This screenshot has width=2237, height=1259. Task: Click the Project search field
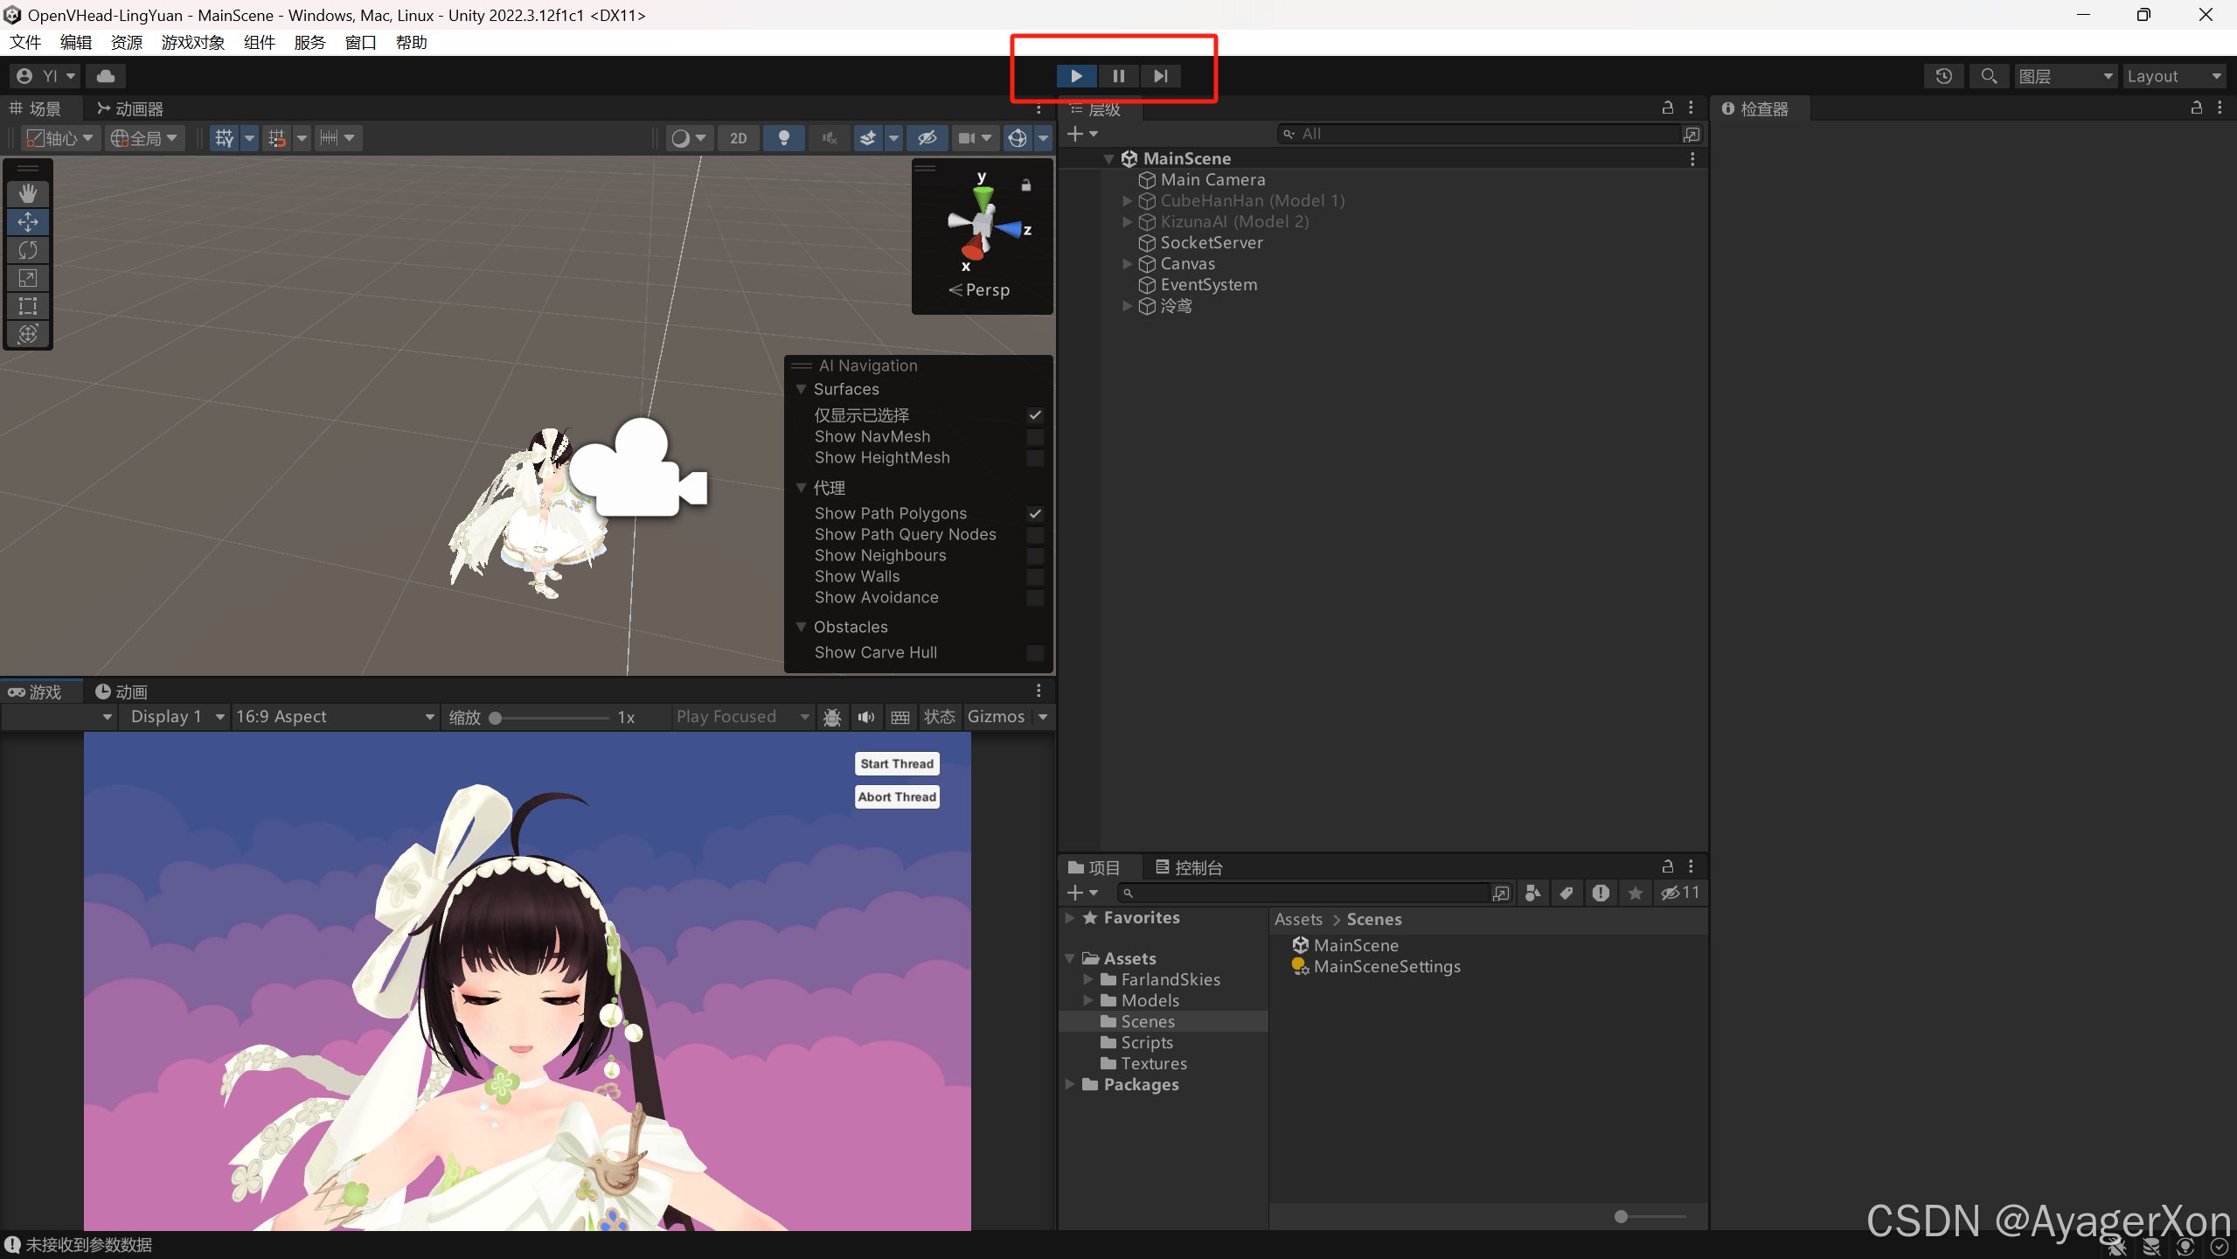click(x=1303, y=893)
